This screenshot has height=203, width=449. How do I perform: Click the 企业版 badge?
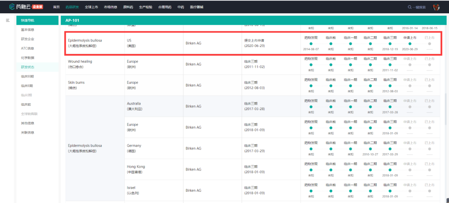point(37,7)
